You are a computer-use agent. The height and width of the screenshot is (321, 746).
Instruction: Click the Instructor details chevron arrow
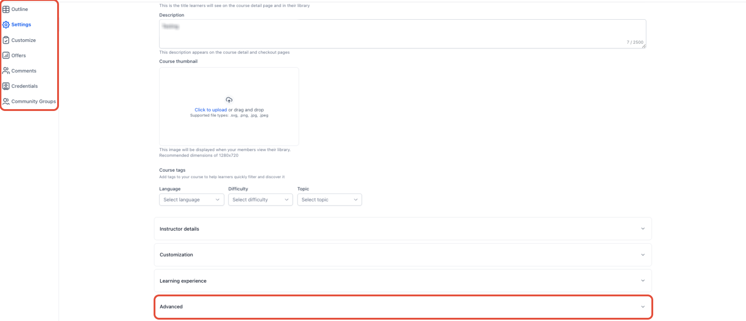pyautogui.click(x=643, y=229)
